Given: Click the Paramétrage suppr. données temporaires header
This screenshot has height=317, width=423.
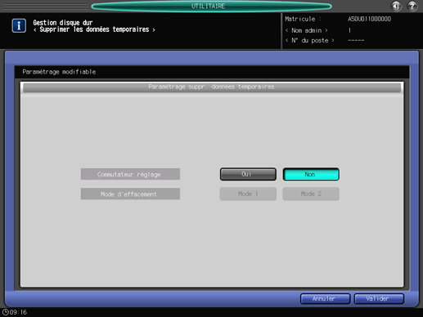Looking at the screenshot, I should 212,87.
